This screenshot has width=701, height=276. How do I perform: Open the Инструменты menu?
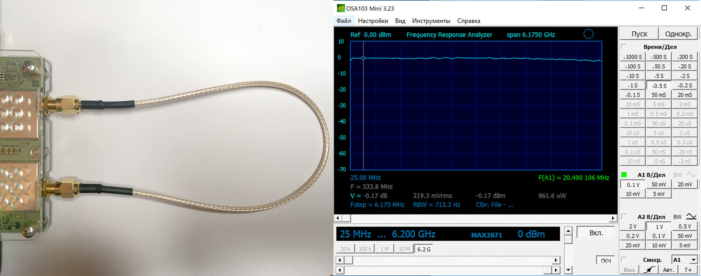tap(431, 21)
